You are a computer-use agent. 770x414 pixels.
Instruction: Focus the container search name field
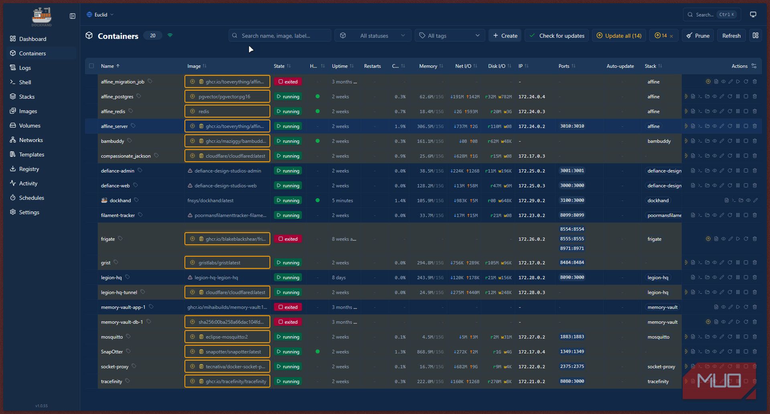tap(280, 35)
